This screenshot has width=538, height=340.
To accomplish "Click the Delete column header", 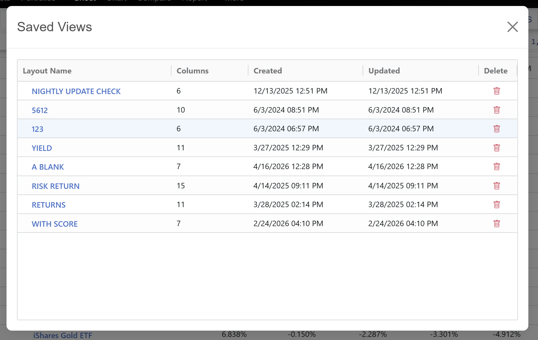I will pyautogui.click(x=495, y=71).
